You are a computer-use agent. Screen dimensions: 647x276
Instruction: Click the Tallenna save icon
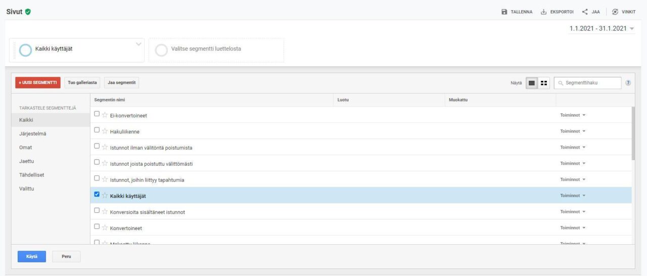(x=504, y=12)
